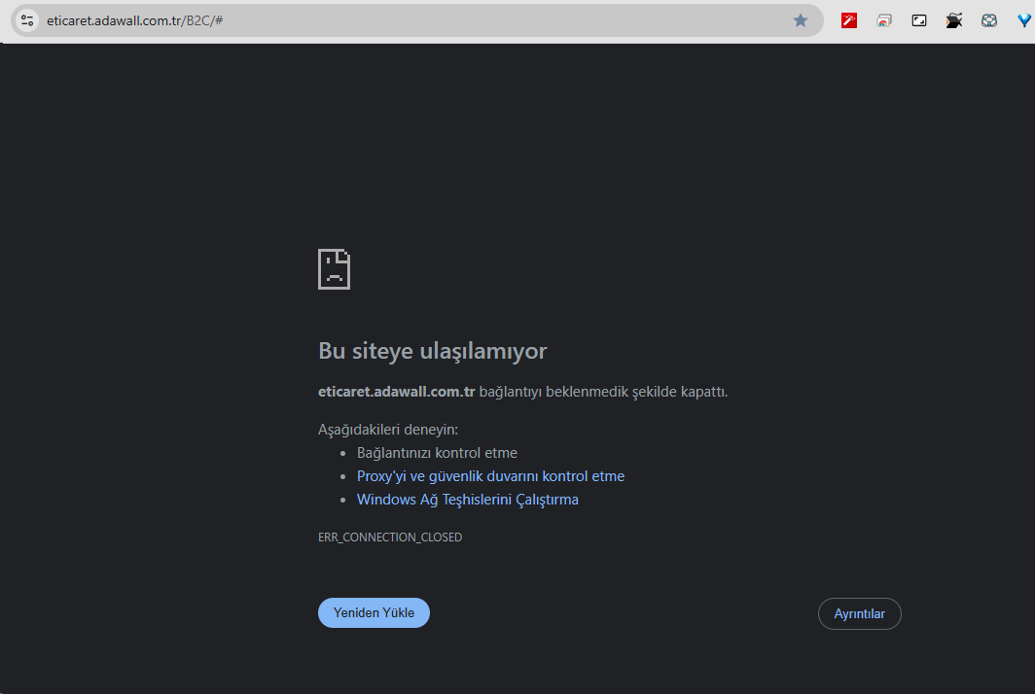The height and width of the screenshot is (694, 1035).
Task: Click the Aşağıdakileri deneyin: text
Action: click(x=388, y=430)
